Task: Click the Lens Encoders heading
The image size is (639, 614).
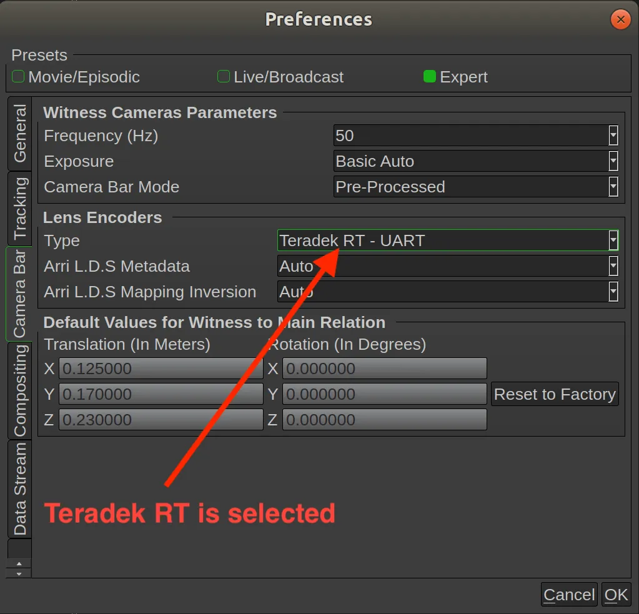Action: coord(102,217)
